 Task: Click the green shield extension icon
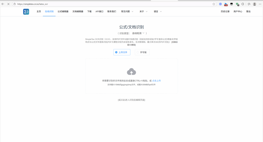[237, 4]
